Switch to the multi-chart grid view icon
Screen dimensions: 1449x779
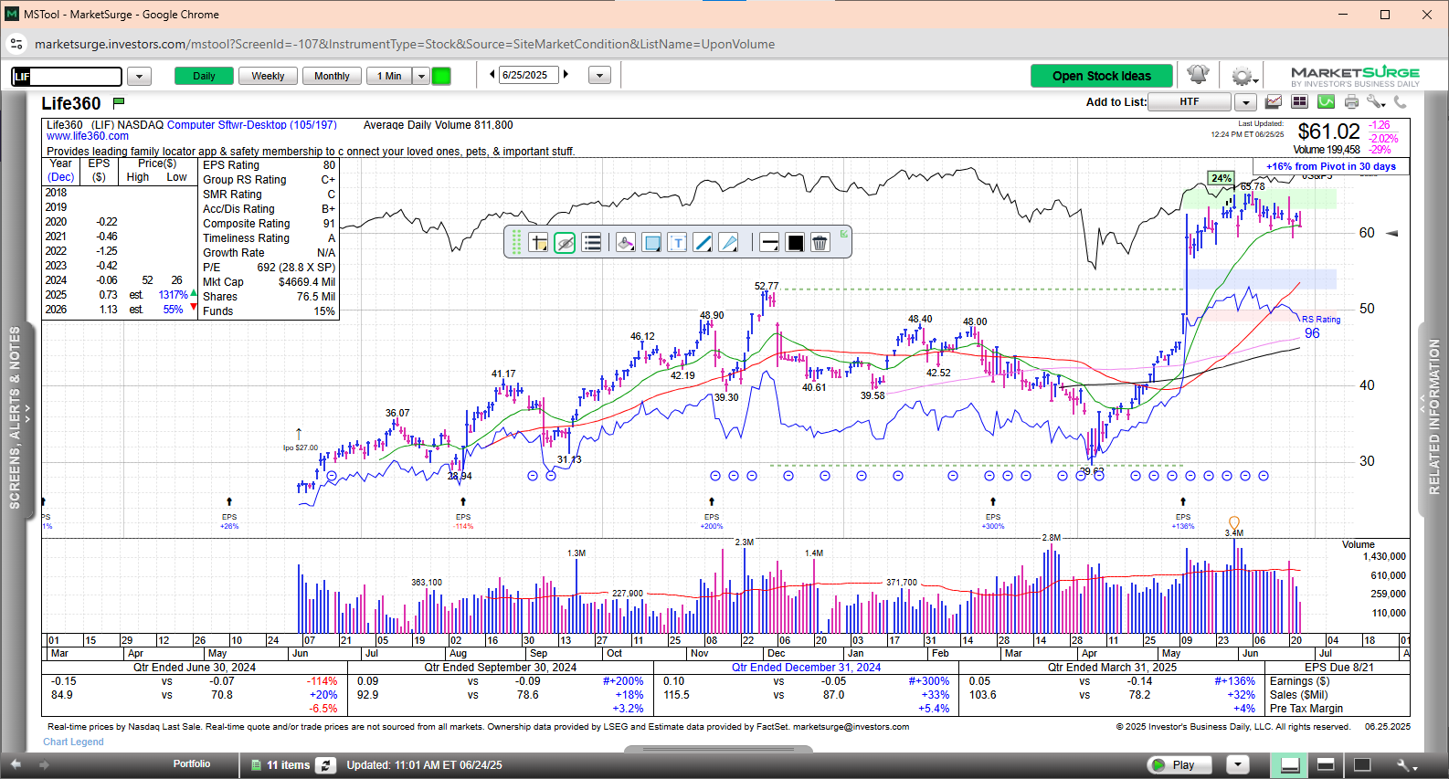pos(1299,102)
